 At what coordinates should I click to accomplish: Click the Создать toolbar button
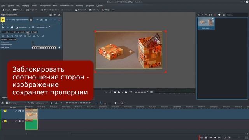[x=6, y=10]
